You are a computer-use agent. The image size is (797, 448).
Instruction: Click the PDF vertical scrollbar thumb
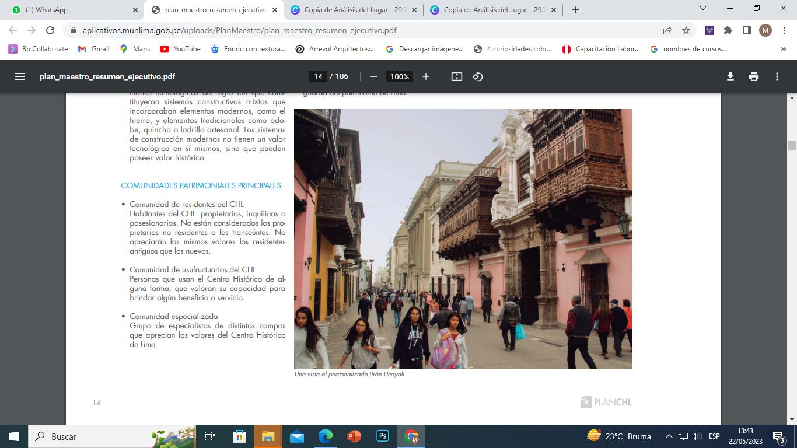pyautogui.click(x=792, y=145)
